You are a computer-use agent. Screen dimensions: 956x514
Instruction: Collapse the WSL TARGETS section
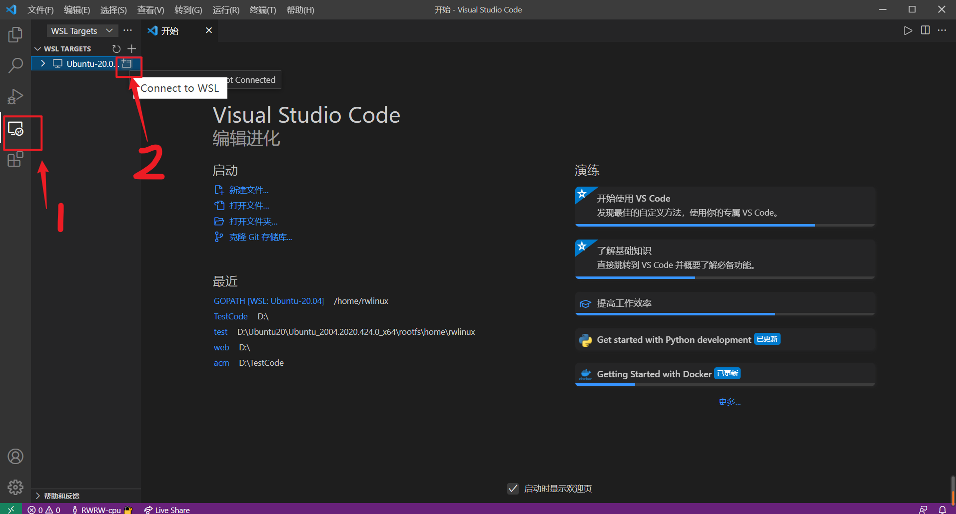click(37, 49)
